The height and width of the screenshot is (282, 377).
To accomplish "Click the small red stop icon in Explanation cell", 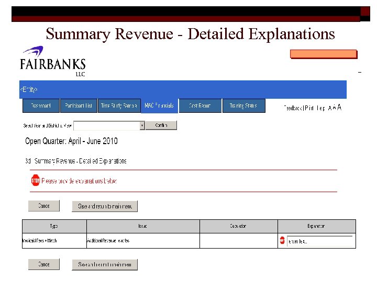I will point(282,240).
